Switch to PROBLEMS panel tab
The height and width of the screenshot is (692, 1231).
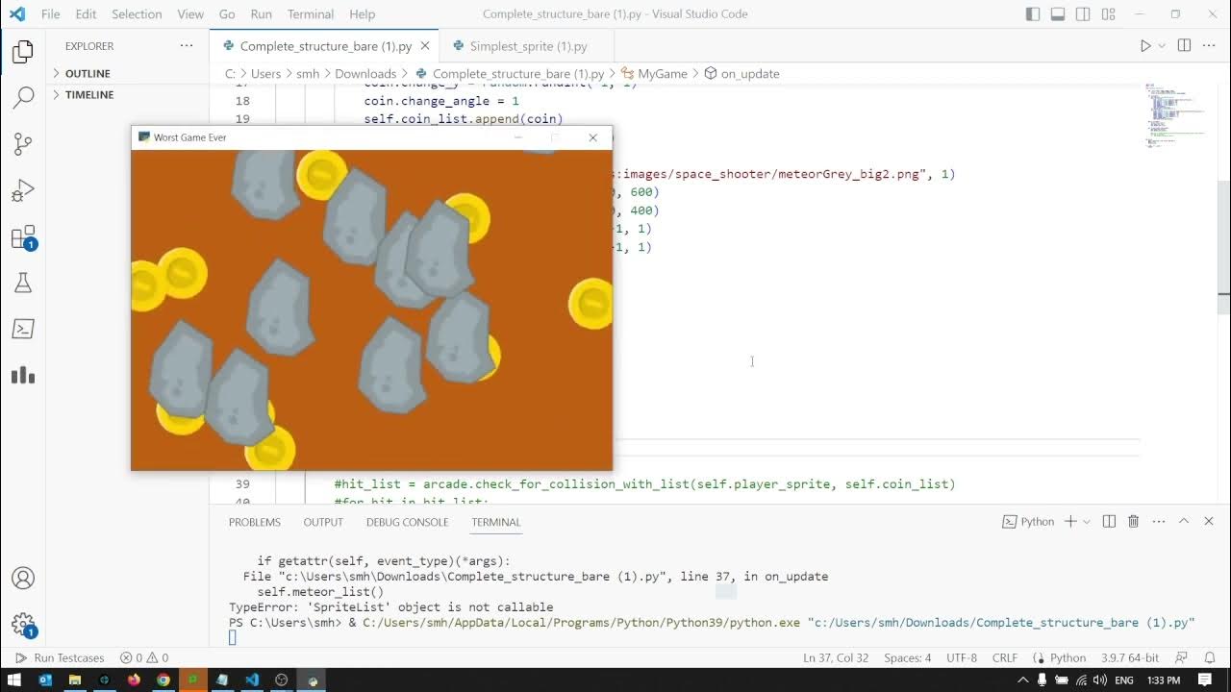tap(255, 522)
